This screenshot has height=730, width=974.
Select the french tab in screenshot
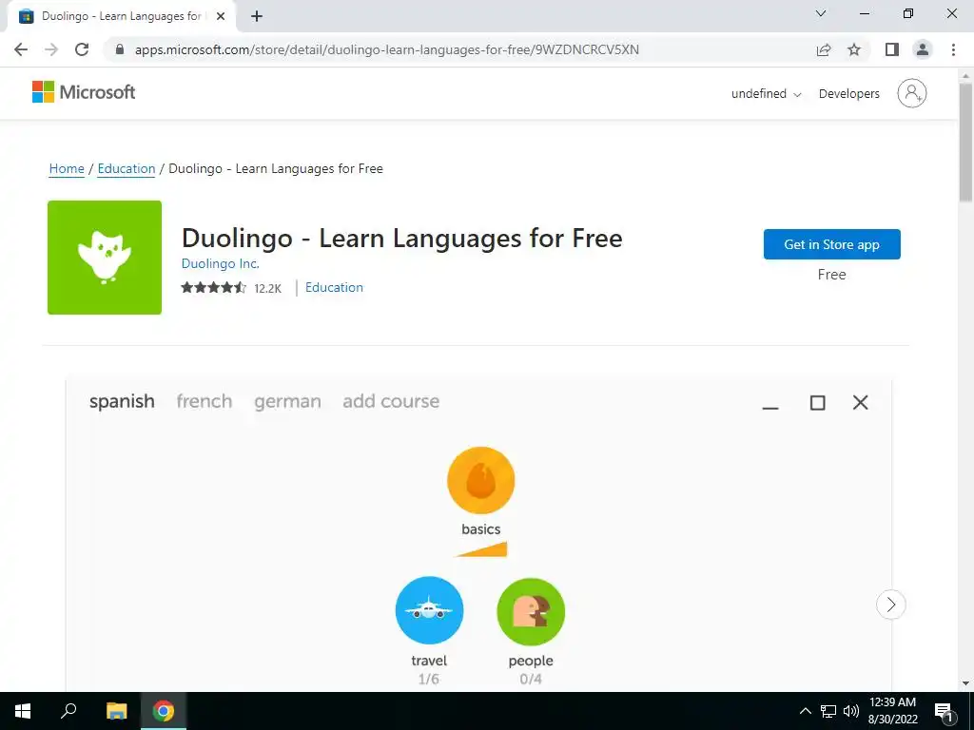pyautogui.click(x=205, y=401)
